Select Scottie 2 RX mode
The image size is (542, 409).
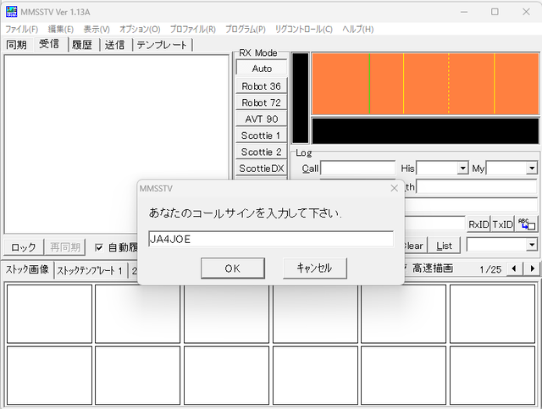262,152
